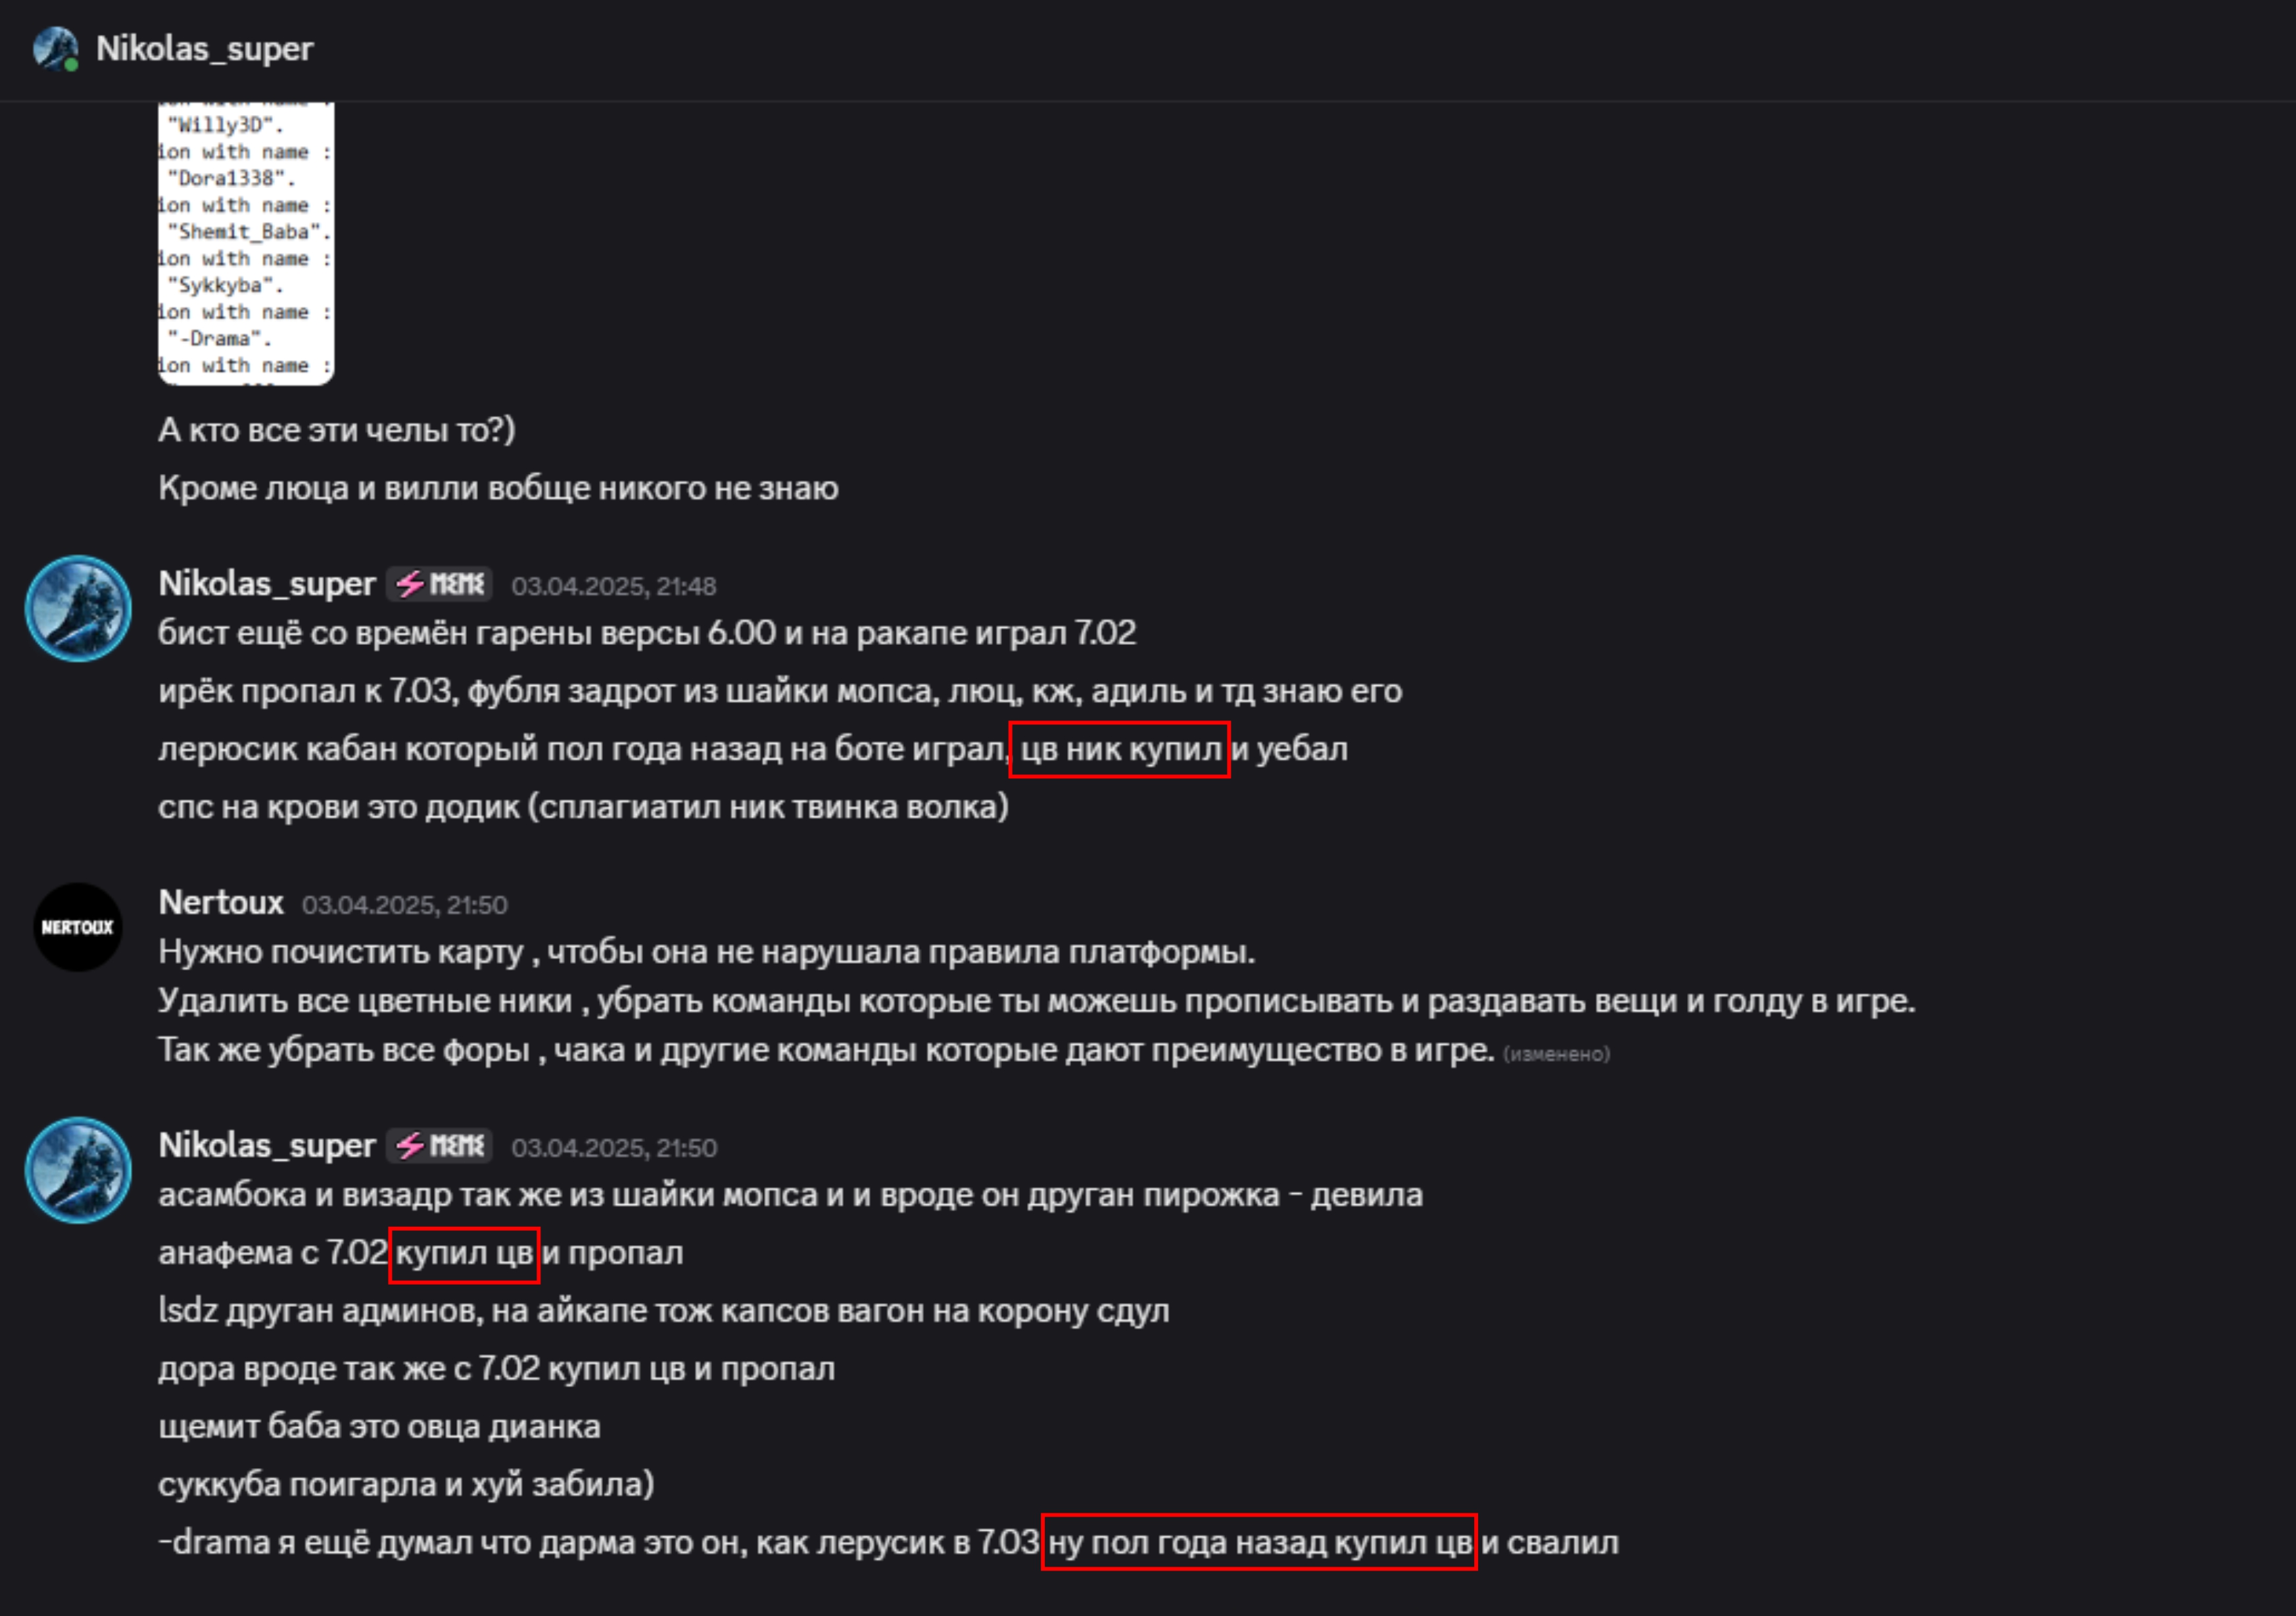The width and height of the screenshot is (2296, 1616).
Task: Click the MEME tag badge at 21:50
Action: (x=440, y=1146)
